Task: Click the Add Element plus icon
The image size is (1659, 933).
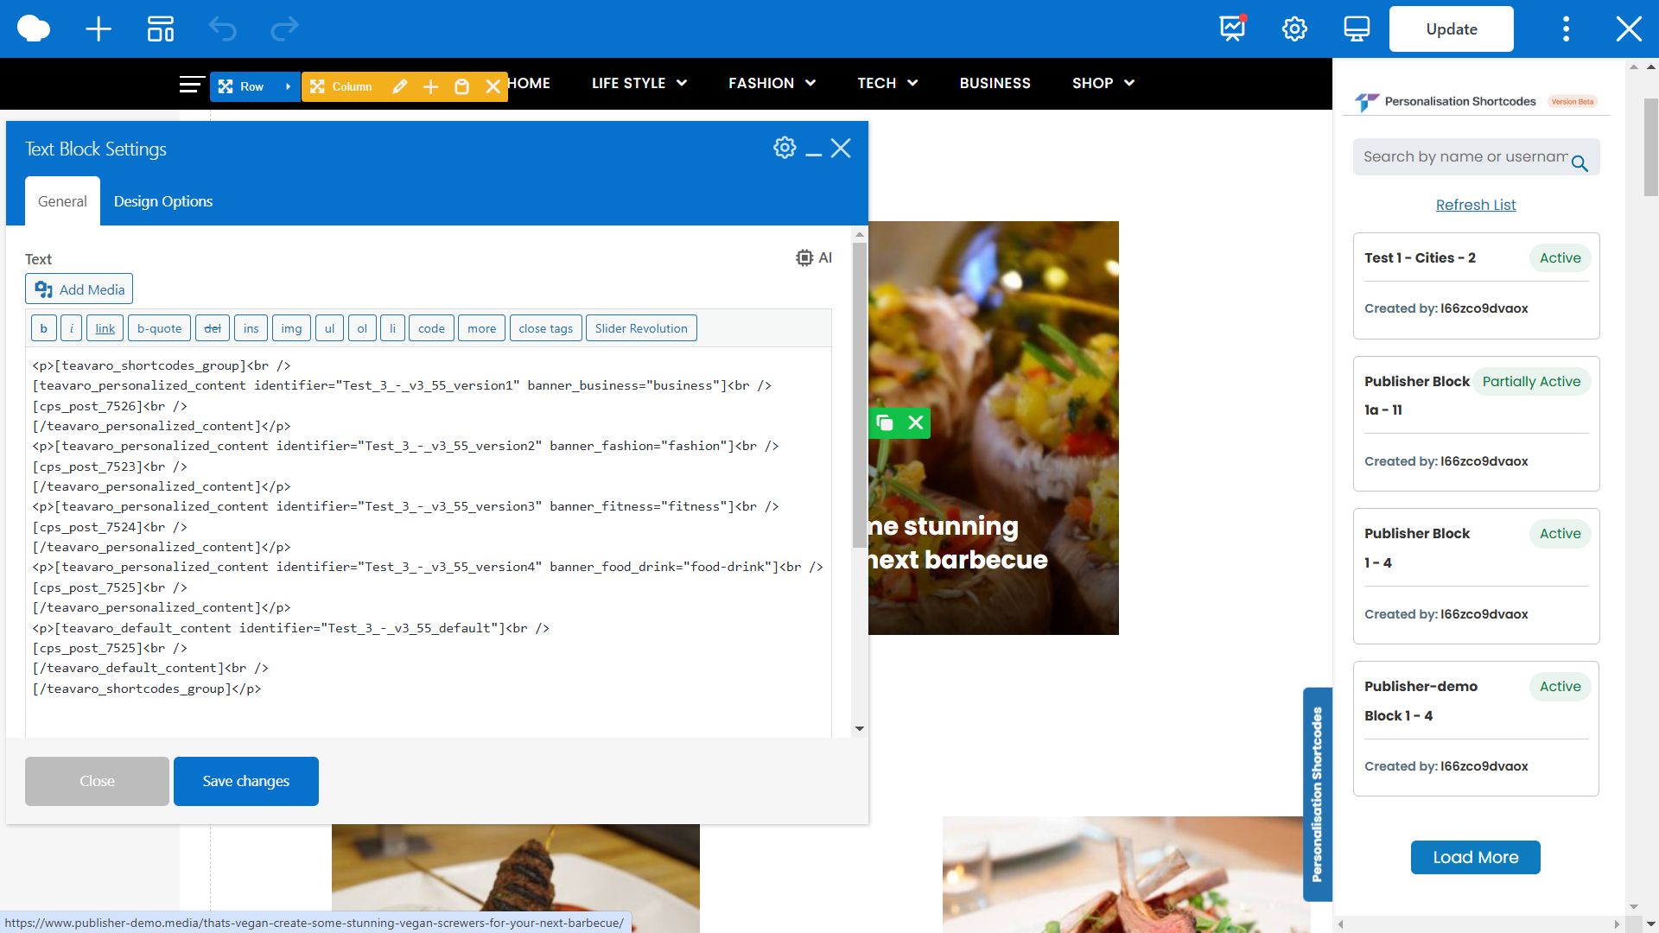Action: point(99,29)
